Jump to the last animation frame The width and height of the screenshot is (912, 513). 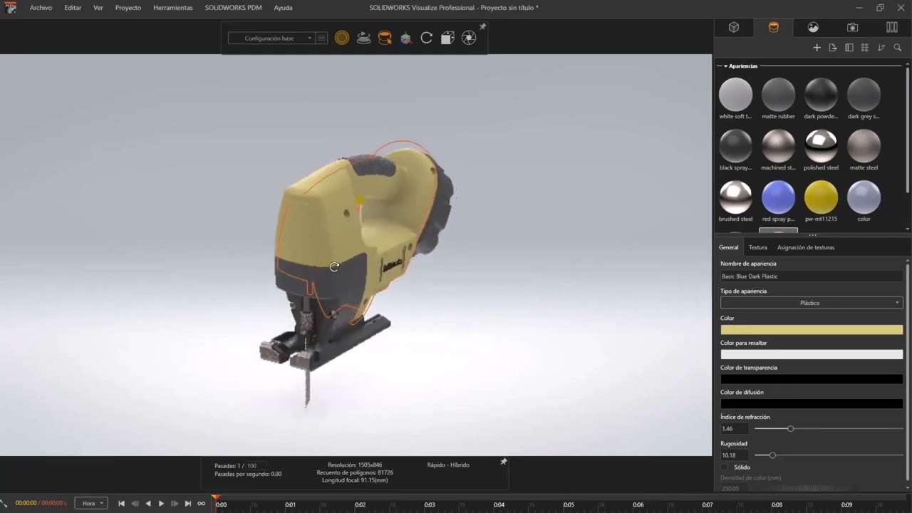pos(188,504)
